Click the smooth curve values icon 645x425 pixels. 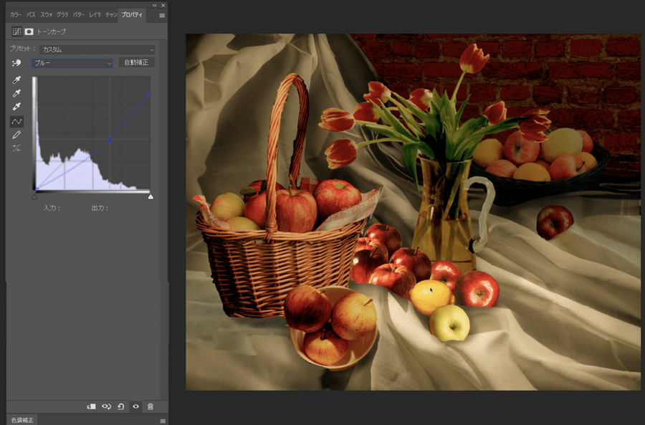[16, 148]
